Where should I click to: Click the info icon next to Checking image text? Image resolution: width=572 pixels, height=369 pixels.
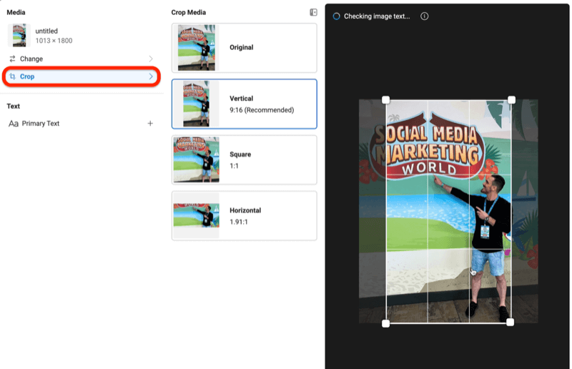pyautogui.click(x=424, y=16)
